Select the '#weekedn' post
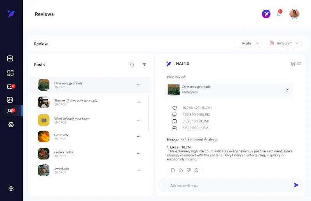 tap(90, 170)
